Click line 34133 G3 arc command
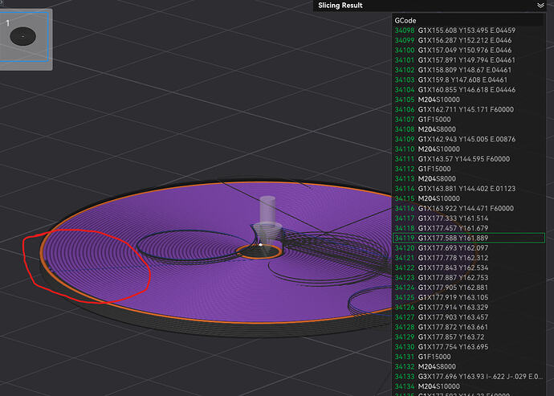The image size is (554, 396). click(x=469, y=377)
